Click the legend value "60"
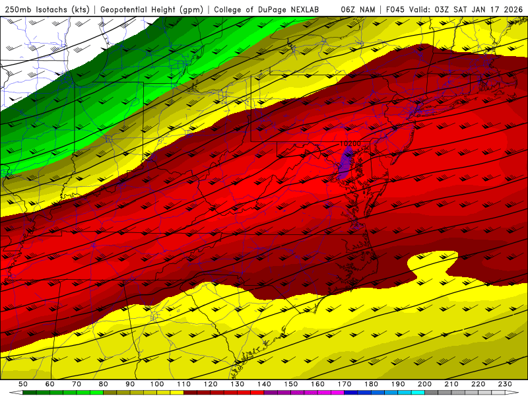Viewport: 528px width, 396px height. [x=50, y=384]
